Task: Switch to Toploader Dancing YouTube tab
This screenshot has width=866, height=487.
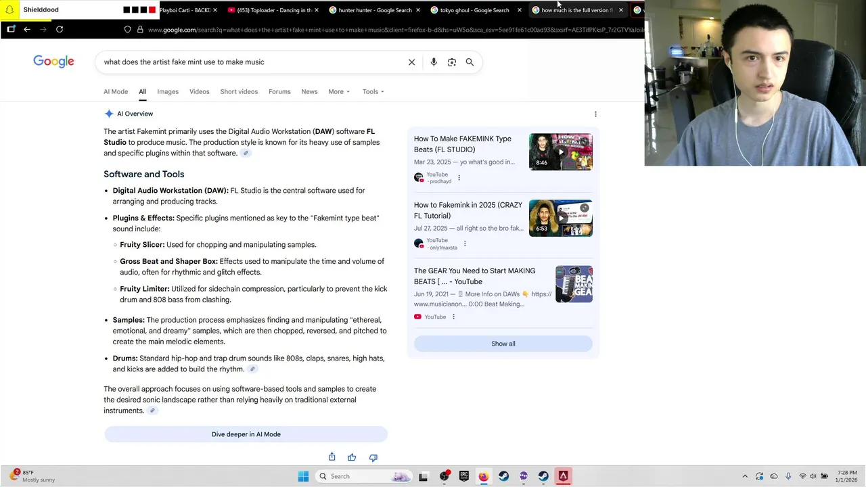Action: 274,10
